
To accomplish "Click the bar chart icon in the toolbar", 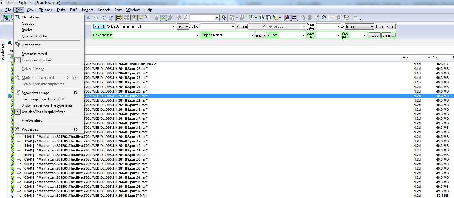I will click(x=287, y=18).
